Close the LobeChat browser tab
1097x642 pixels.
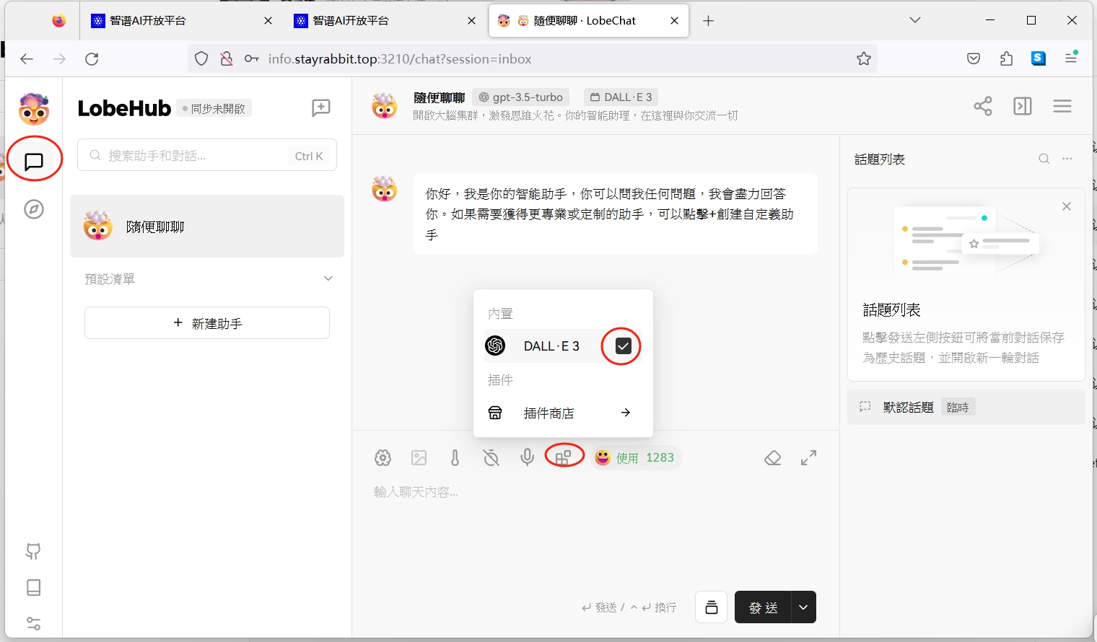(674, 20)
